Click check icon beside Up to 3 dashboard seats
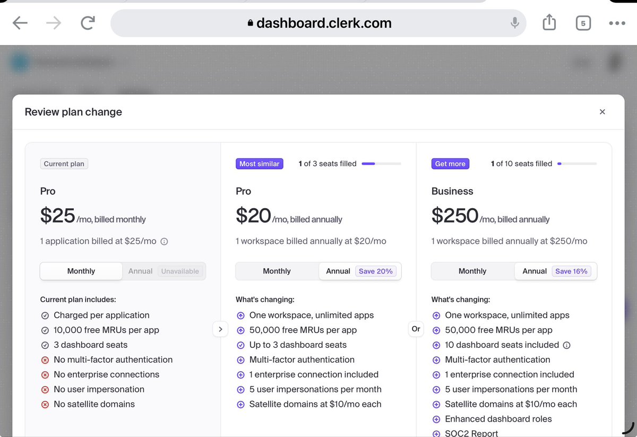Image resolution: width=637 pixels, height=437 pixels. [240, 345]
